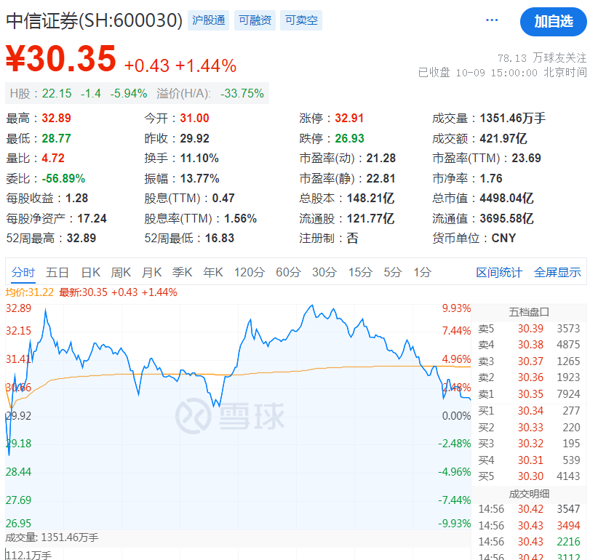The width and height of the screenshot is (590, 560).
Task: Click the 总市值 value 4498.04亿
Action: (506, 199)
